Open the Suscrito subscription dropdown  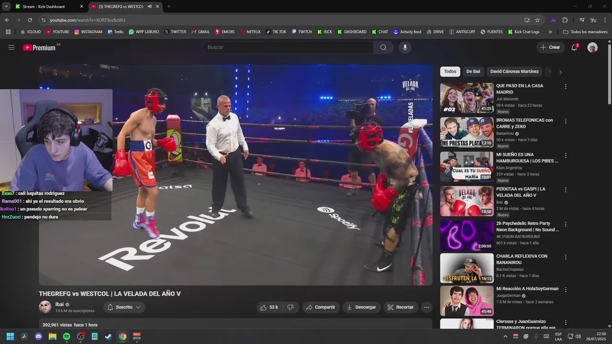(x=124, y=307)
